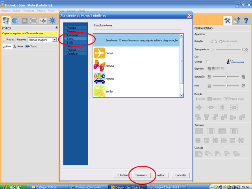Select the first Camada layer icon
Viewport: 252px width, 189px height.
point(198,154)
